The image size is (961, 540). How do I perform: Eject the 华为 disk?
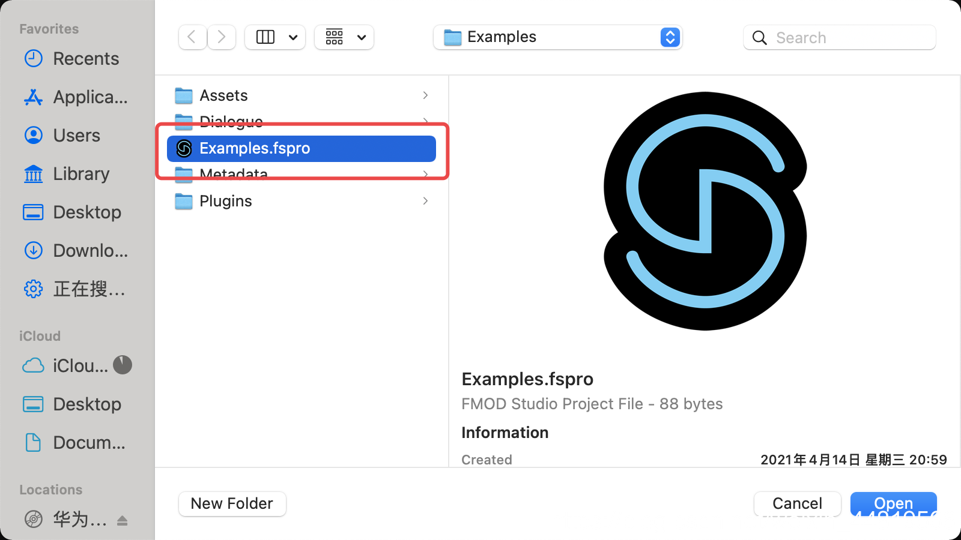(123, 520)
